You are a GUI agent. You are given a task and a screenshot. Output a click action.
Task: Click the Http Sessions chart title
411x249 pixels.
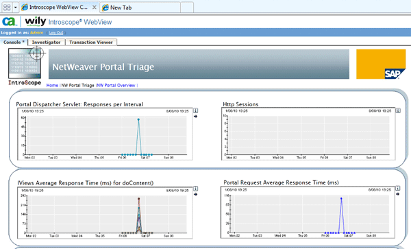tap(240, 104)
